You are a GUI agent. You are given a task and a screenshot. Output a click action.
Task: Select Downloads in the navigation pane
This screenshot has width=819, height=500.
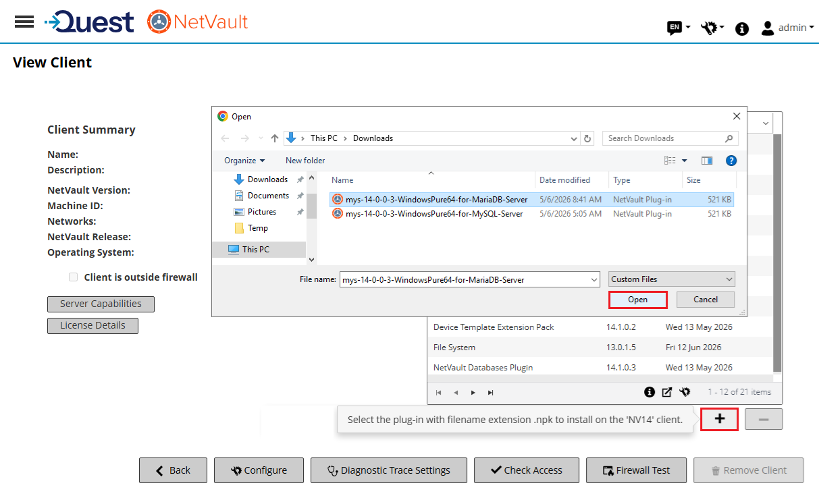(267, 179)
